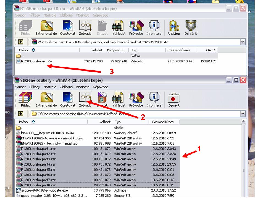Click Otestovat in the part8.rar window
264x198 pixels.
point(68,28)
